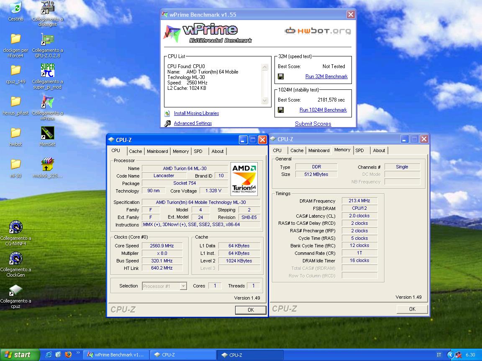The image size is (482, 361).
Task: Select the cpuz desktop shortcut icon
Action: coord(15,290)
